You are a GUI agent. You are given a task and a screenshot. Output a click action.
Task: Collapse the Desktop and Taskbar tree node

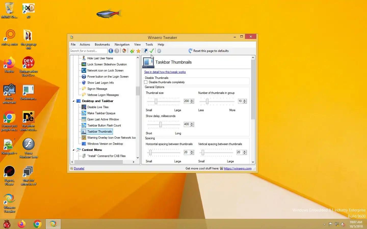pos(74,101)
